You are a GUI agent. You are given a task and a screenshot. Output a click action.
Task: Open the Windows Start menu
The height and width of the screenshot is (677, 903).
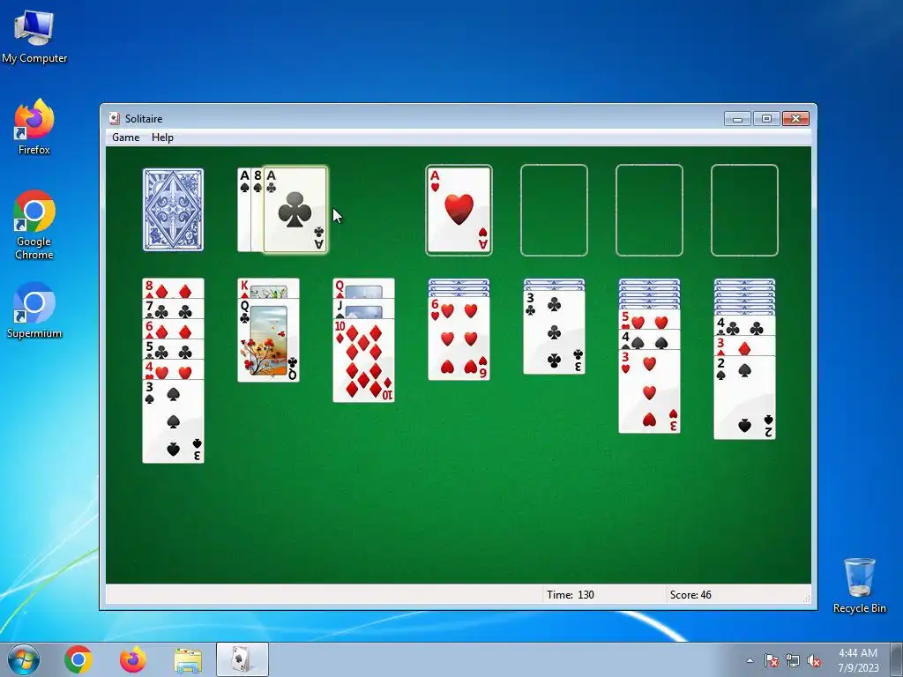point(24,659)
